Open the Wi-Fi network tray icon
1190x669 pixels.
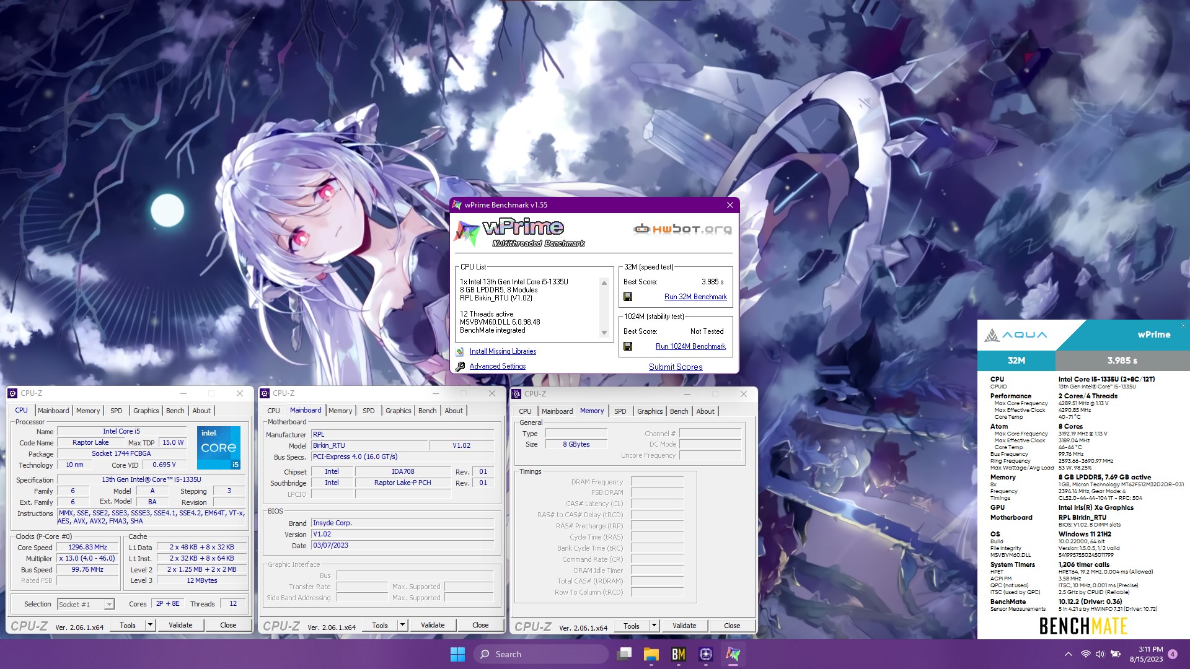[1085, 654]
